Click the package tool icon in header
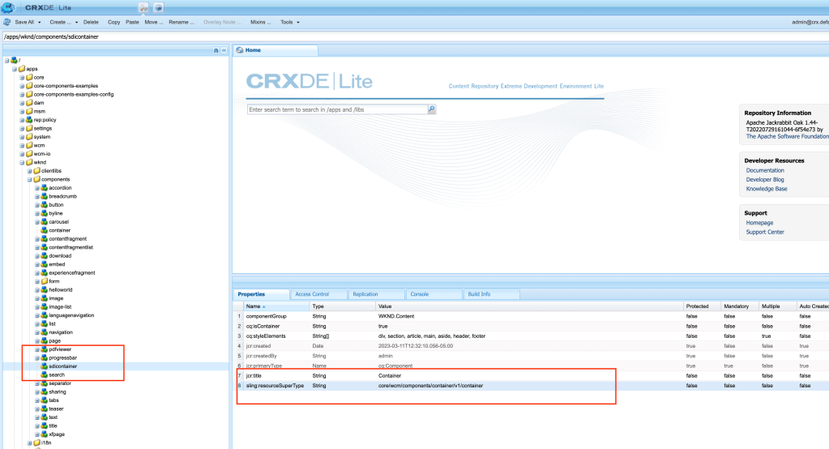Image resolution: width=829 pixels, height=449 pixels. (159, 7)
